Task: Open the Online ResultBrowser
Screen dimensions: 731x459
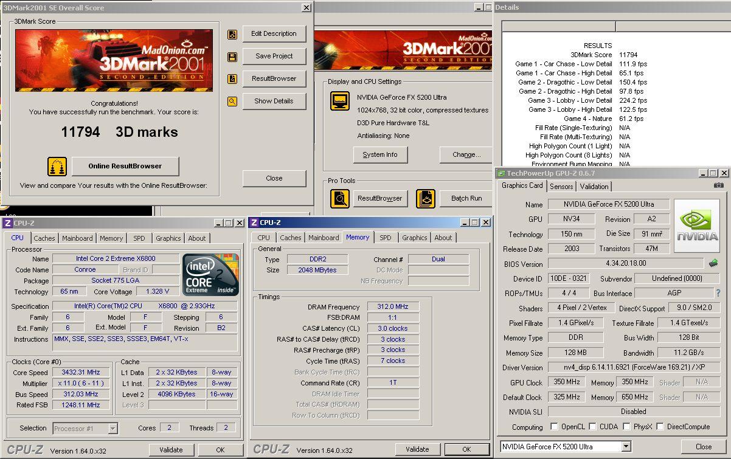Action: click(x=125, y=166)
